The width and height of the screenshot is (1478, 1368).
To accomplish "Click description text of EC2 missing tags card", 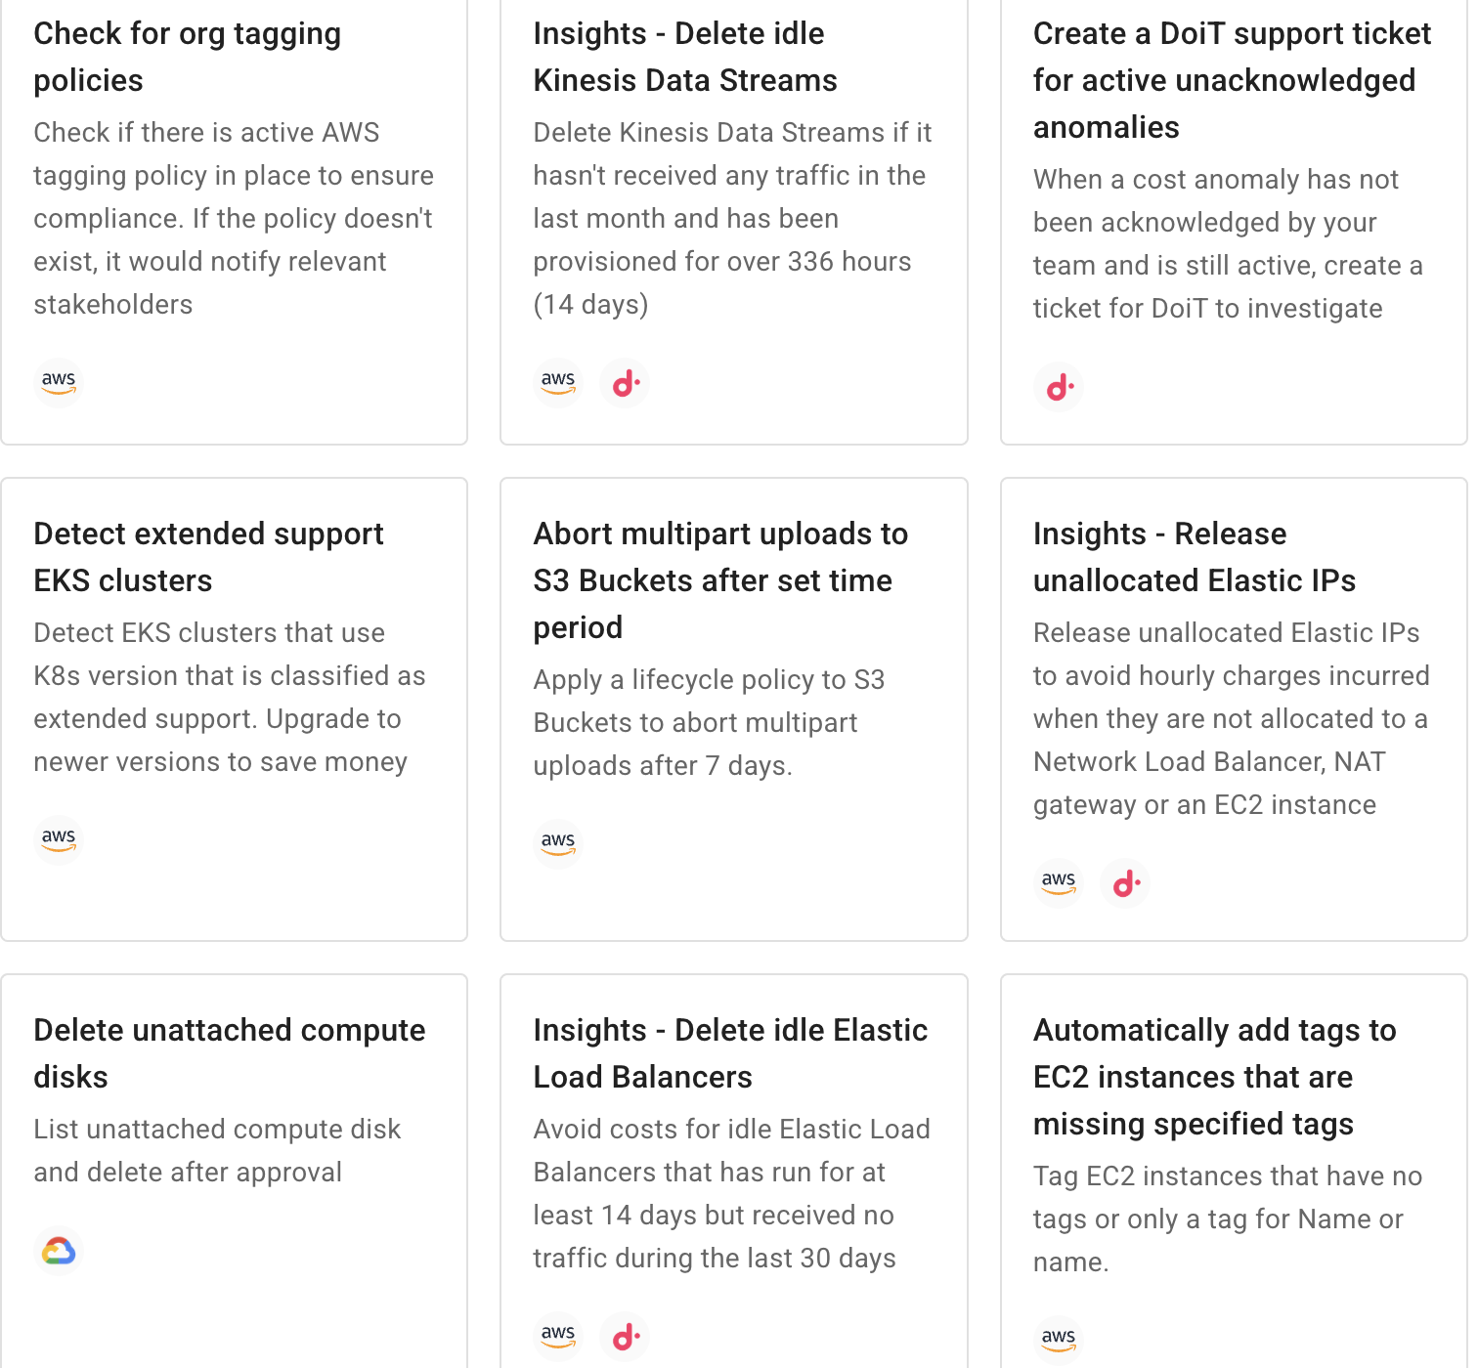I will [x=1227, y=1218].
